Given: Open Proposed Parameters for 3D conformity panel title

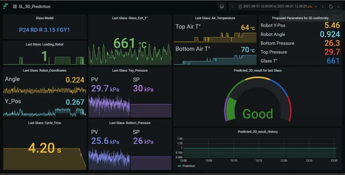Looking at the screenshot, I should [300, 18].
